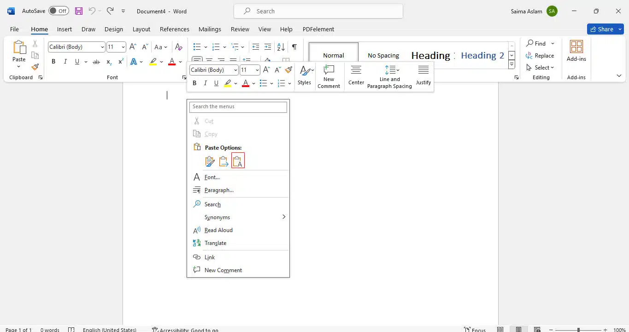
Task: Toggle Bold on the mini toolbar
Action: 194,83
